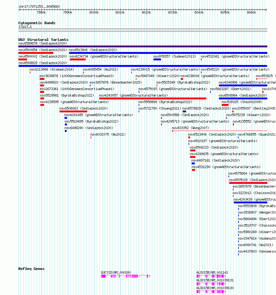Open variant nsv6508829 (Sedlazeck2020) label
Image resolution: width=276 pixels, height=295 pixels.
point(43,63)
